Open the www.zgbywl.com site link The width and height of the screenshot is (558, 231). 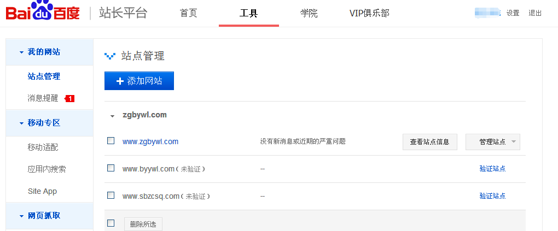(x=150, y=141)
